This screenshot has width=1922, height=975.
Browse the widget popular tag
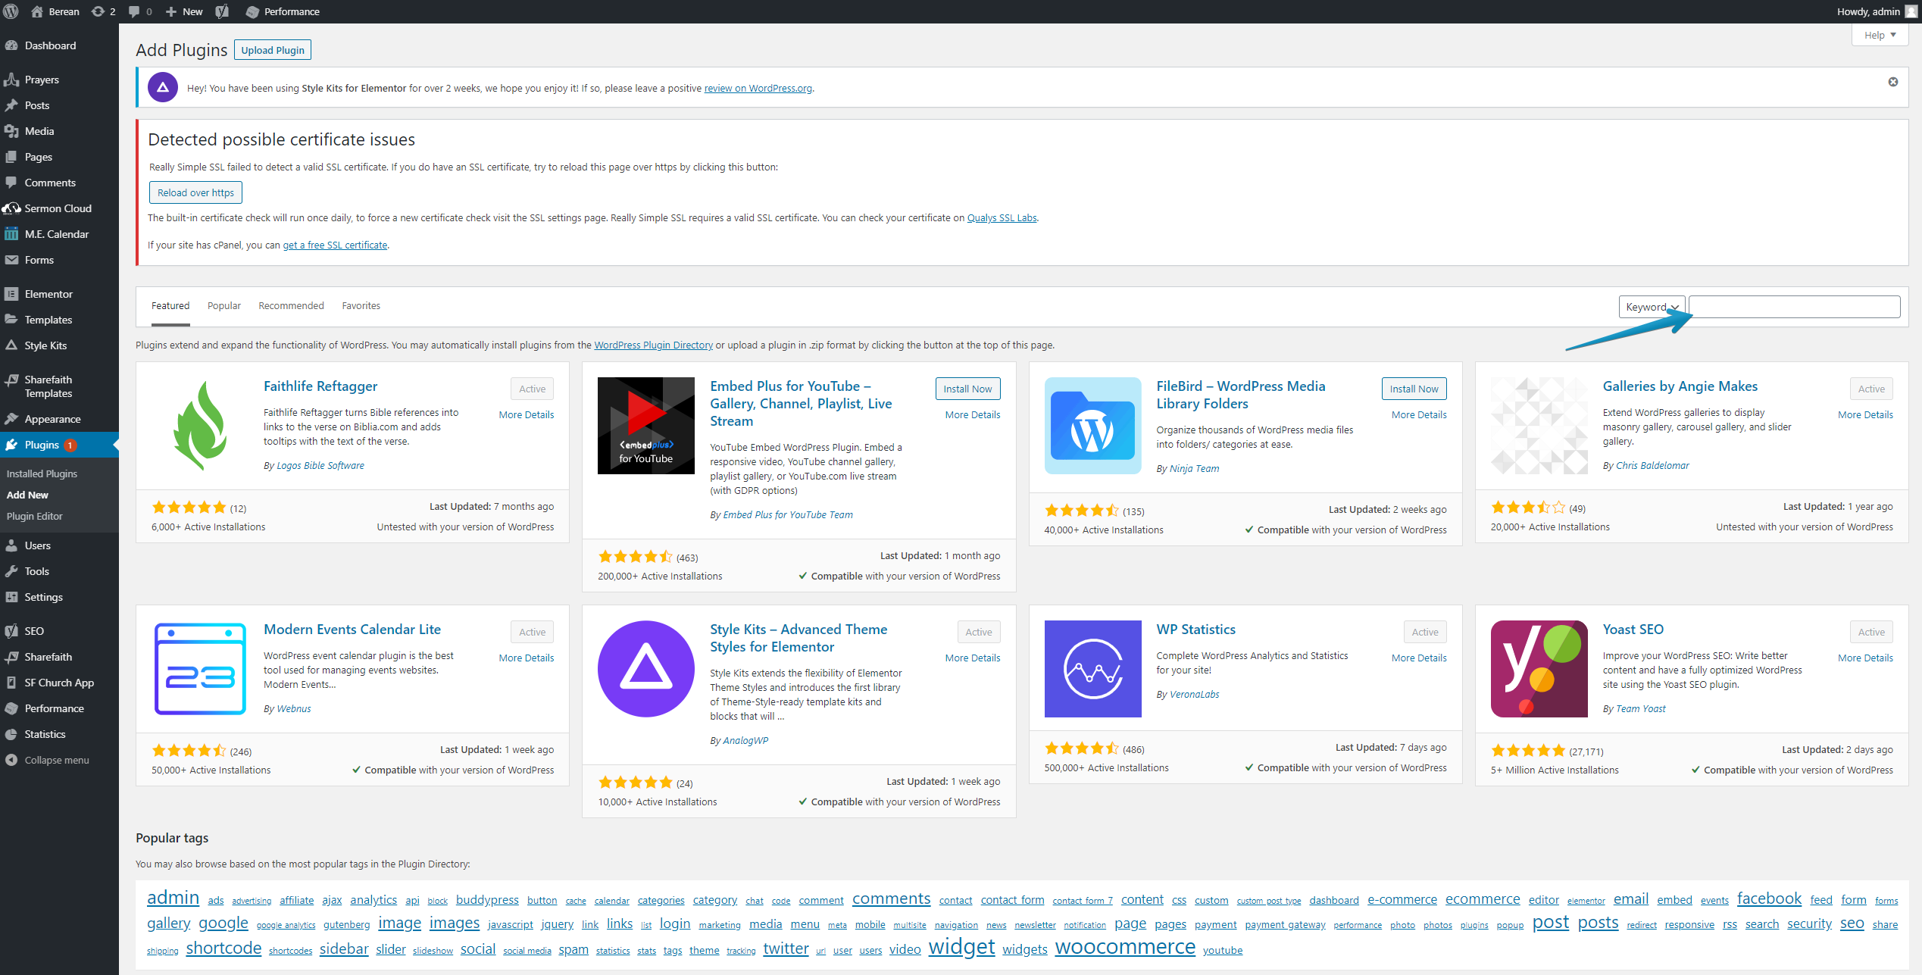(x=961, y=947)
